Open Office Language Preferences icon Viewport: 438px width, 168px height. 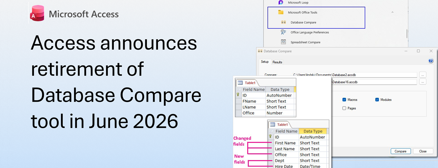(x=283, y=32)
